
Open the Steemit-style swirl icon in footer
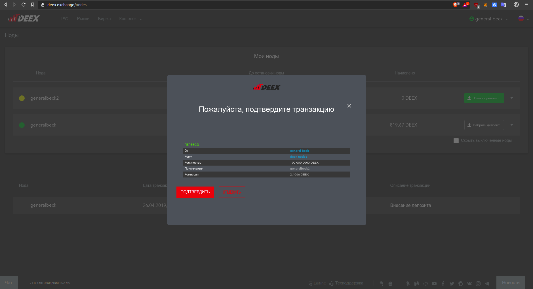pyautogui.click(x=461, y=283)
